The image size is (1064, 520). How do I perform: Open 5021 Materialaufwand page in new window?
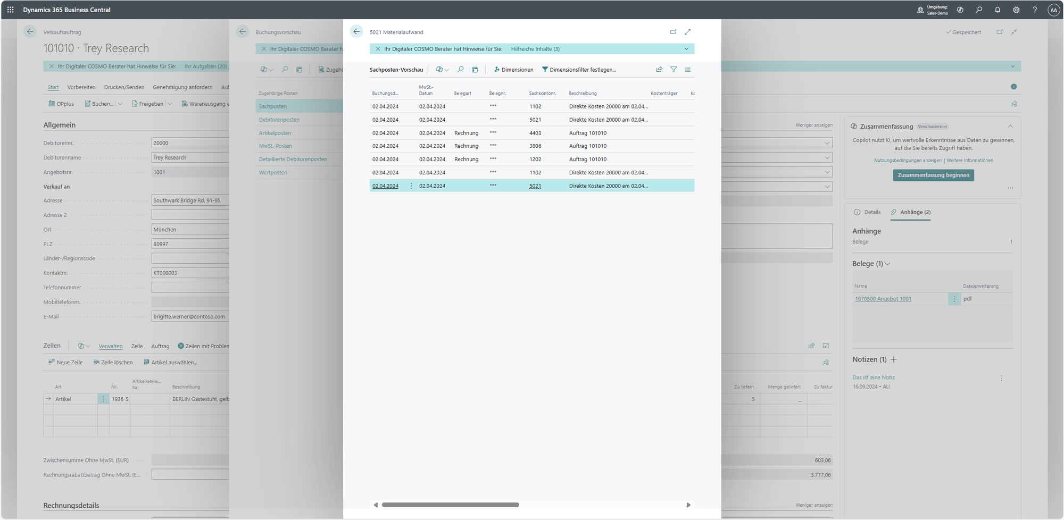tap(673, 32)
